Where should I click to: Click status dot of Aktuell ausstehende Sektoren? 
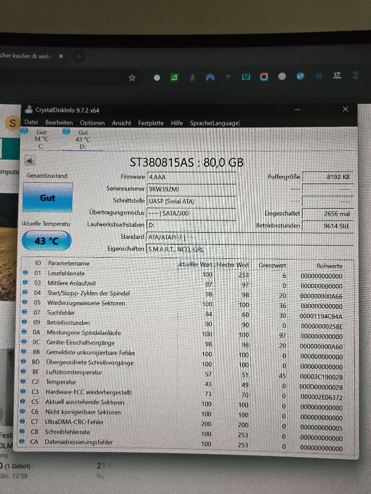[23, 401]
